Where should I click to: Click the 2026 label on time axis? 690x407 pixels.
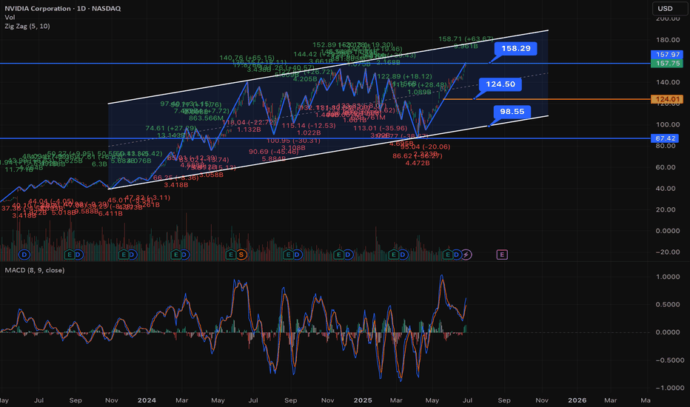click(x=577, y=400)
